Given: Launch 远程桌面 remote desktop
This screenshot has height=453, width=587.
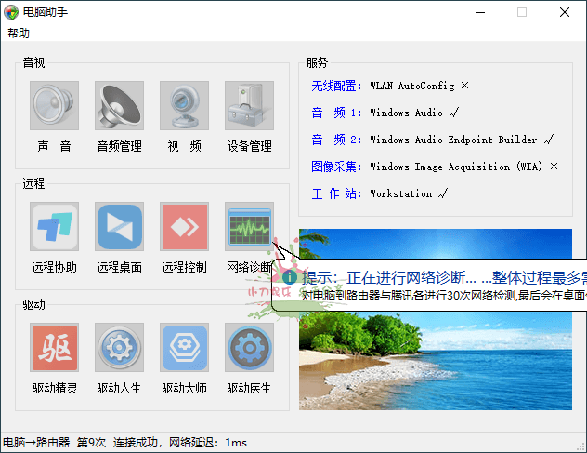Looking at the screenshot, I should pos(119,227).
